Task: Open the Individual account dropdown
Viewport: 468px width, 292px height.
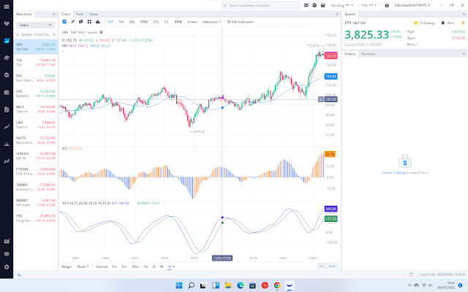Action: [x=412, y=5]
